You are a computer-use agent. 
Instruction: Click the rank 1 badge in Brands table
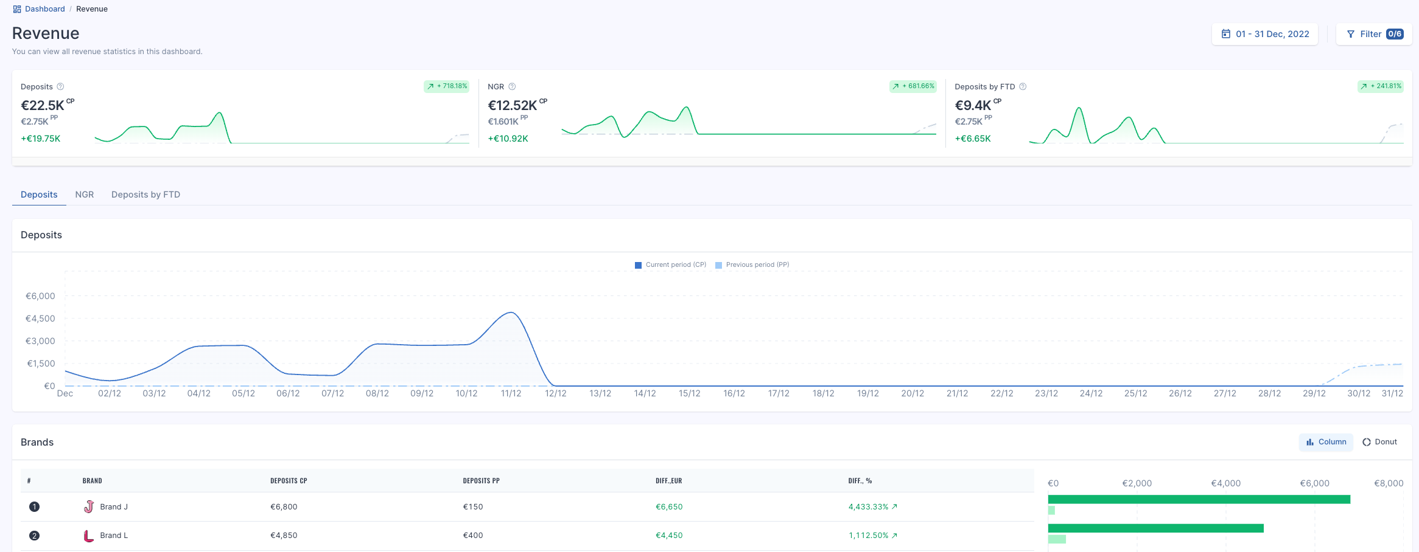coord(34,506)
